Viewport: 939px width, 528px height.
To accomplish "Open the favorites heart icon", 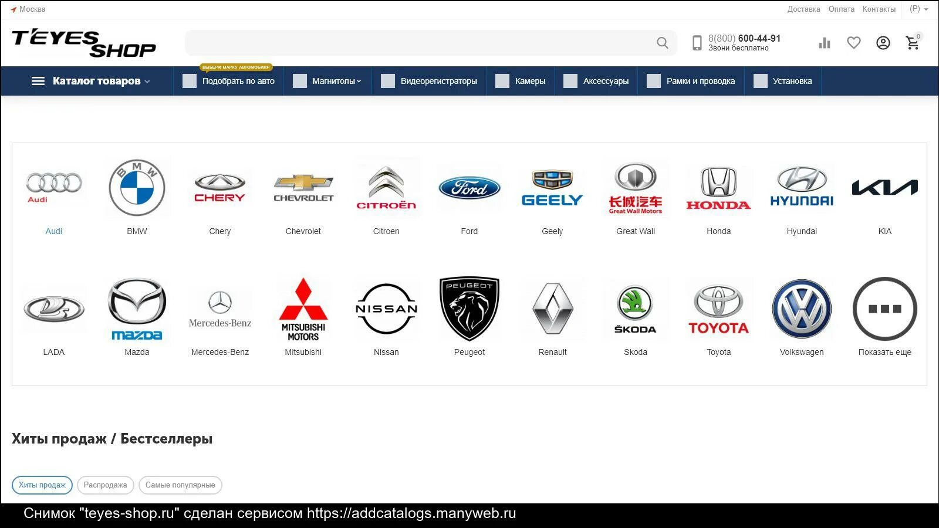I will (x=854, y=43).
